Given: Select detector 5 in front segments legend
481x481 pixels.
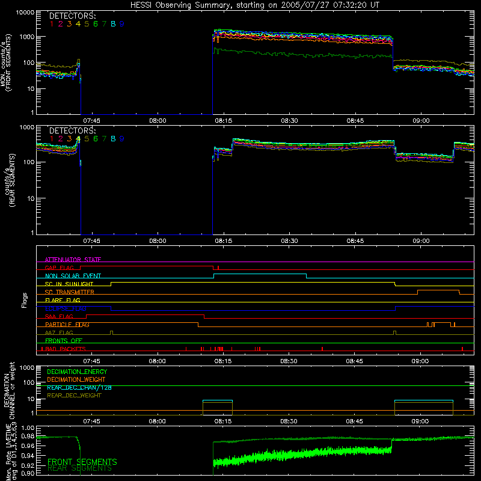Looking at the screenshot, I should (87, 24).
